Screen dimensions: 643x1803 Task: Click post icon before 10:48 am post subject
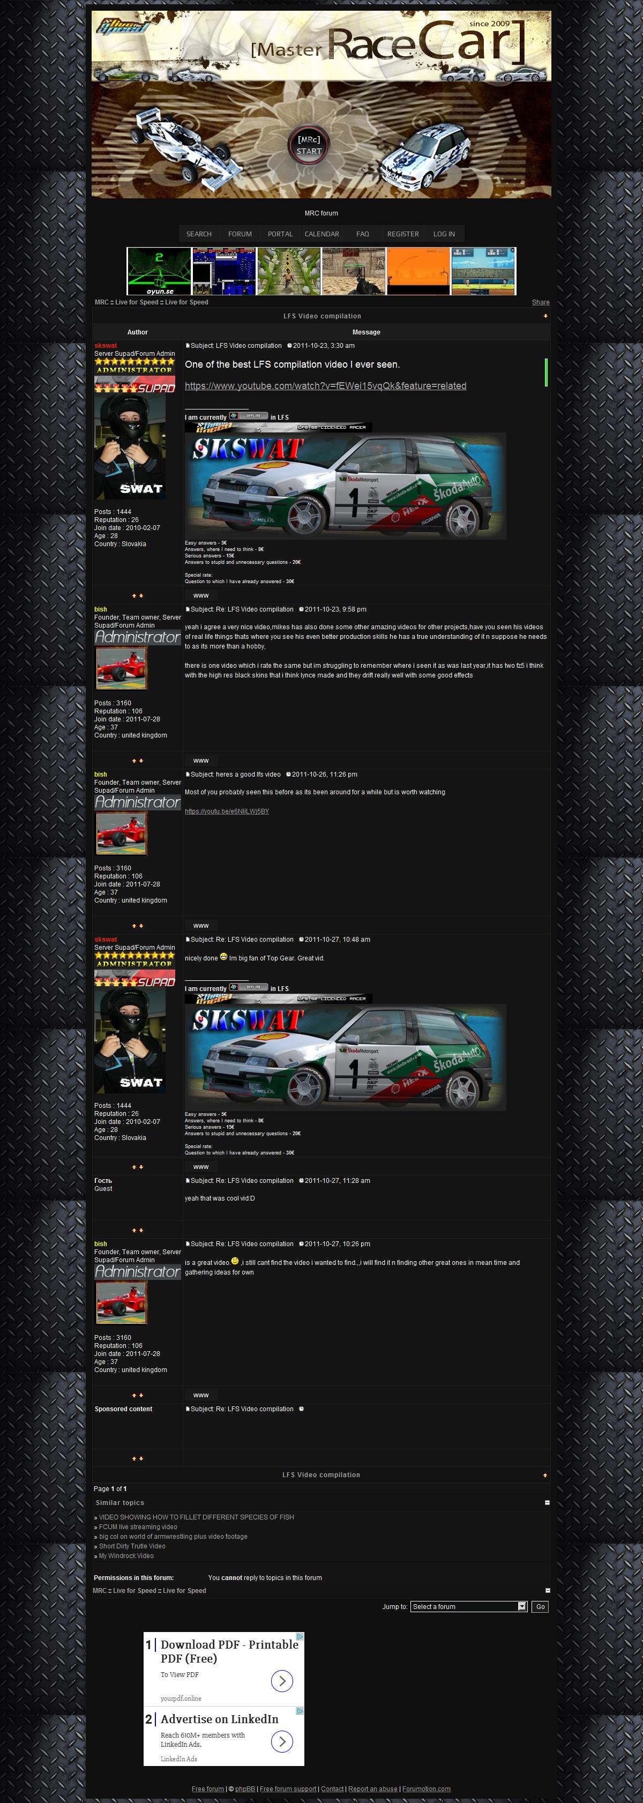(x=188, y=940)
